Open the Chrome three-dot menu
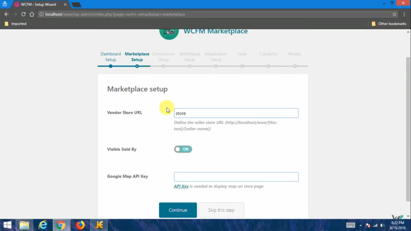The image size is (411, 231). pyautogui.click(x=404, y=14)
